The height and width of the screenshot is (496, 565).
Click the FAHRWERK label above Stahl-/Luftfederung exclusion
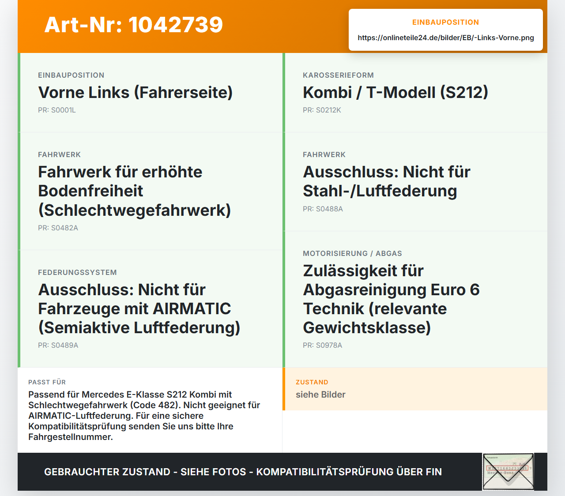pos(324,154)
